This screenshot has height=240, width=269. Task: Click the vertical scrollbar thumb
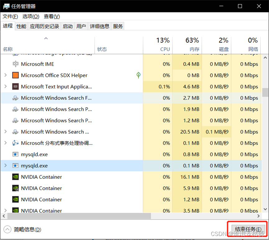tap(265, 92)
